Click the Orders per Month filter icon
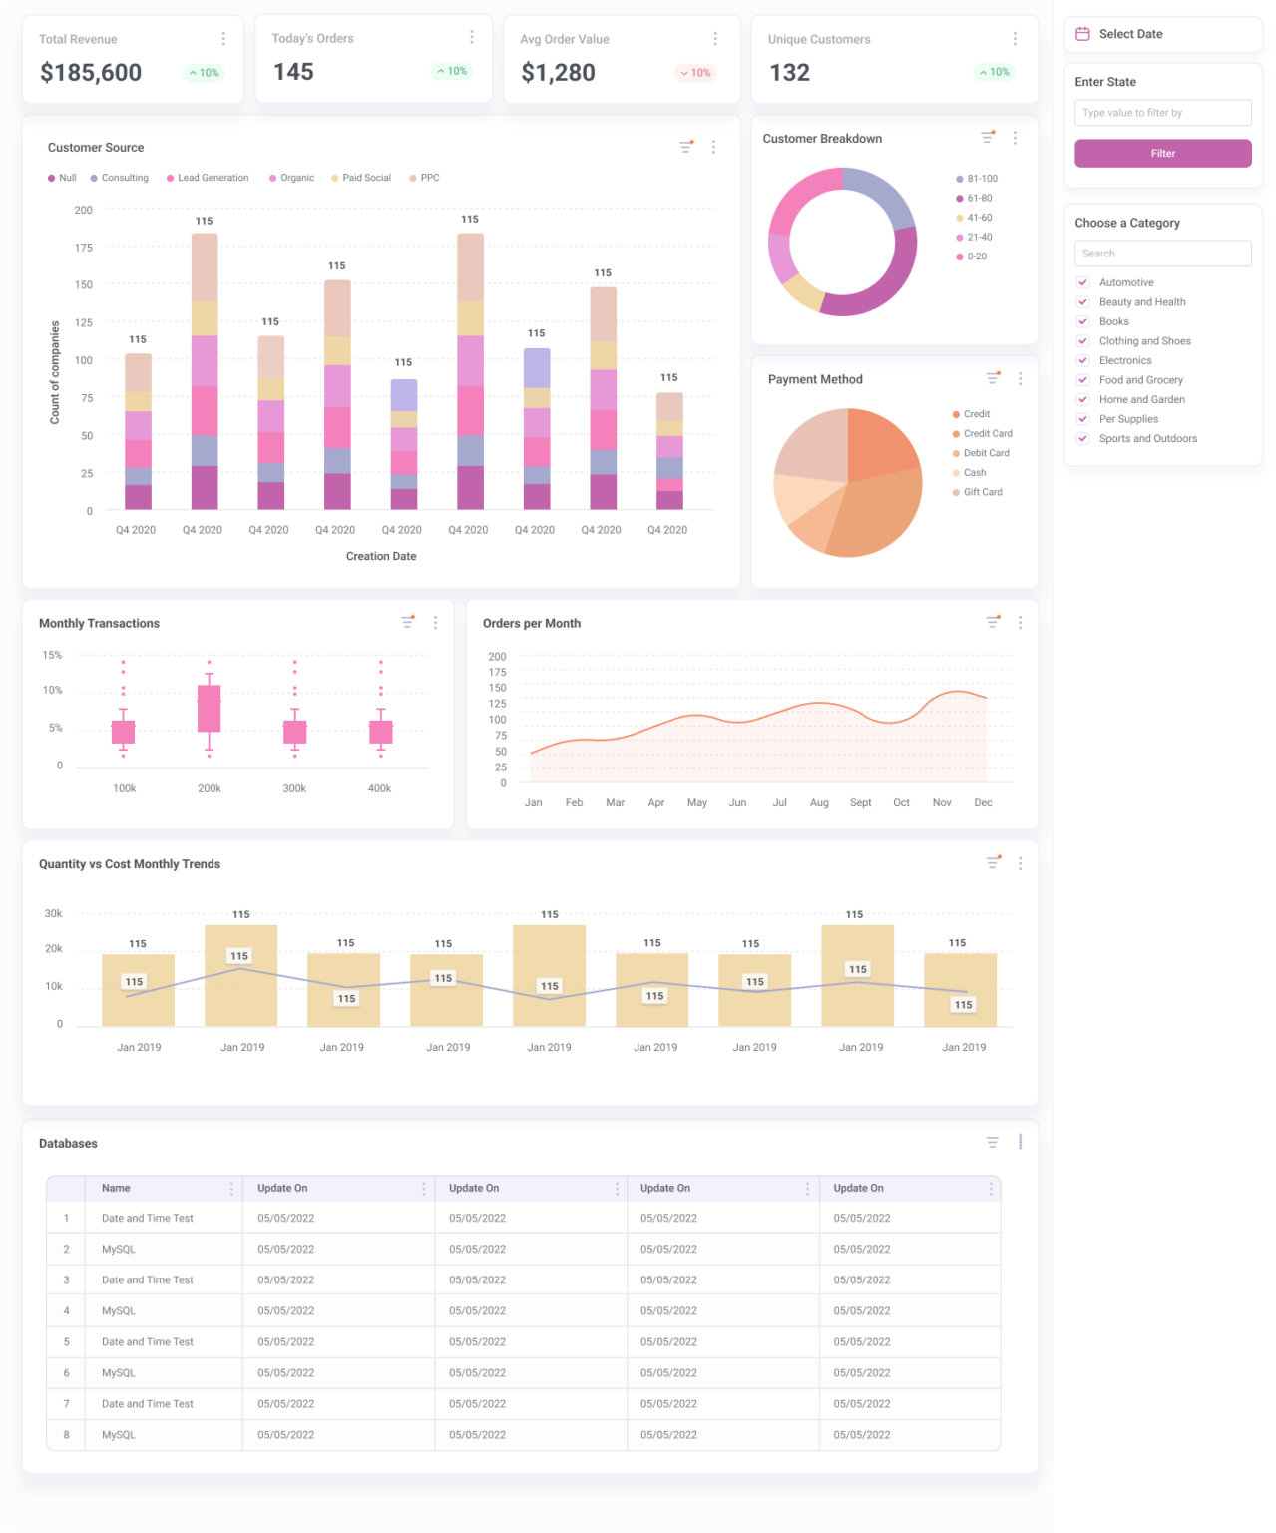 coord(992,621)
